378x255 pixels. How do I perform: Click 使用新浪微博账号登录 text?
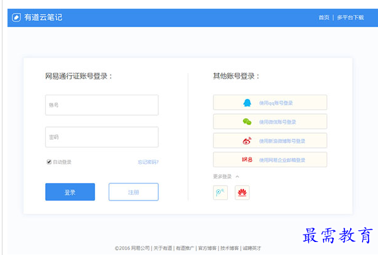pyautogui.click(x=282, y=141)
